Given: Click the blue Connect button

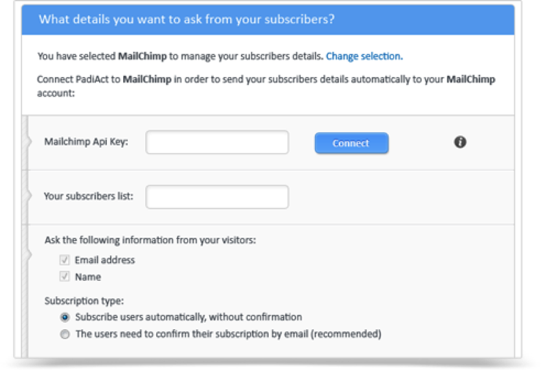Looking at the screenshot, I should [351, 143].
